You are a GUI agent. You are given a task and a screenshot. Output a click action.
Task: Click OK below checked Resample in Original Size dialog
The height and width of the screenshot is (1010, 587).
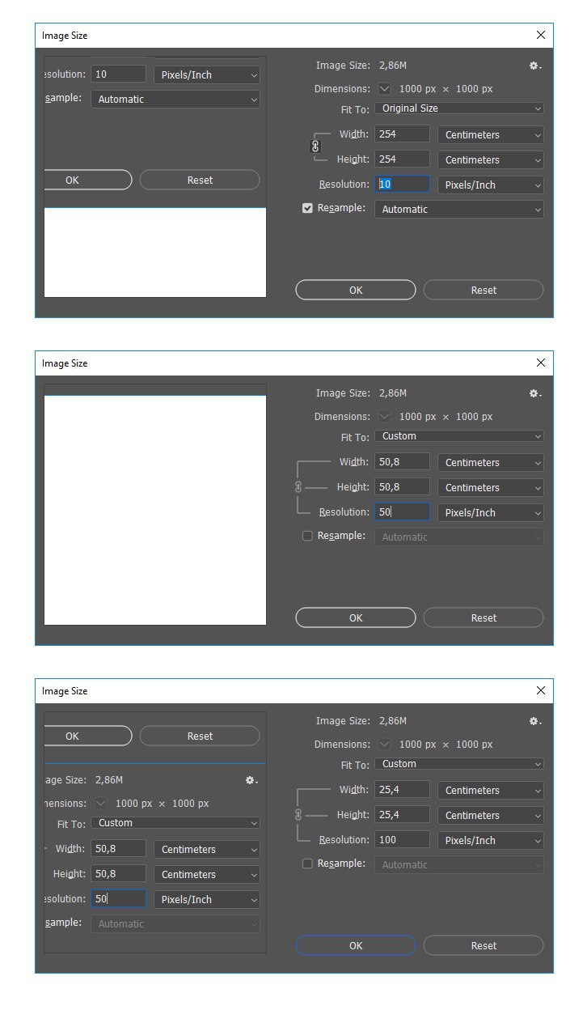[x=356, y=290]
